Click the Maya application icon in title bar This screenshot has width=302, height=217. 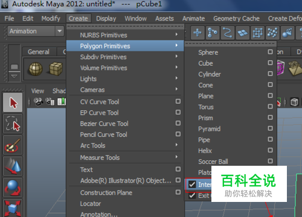4,4
